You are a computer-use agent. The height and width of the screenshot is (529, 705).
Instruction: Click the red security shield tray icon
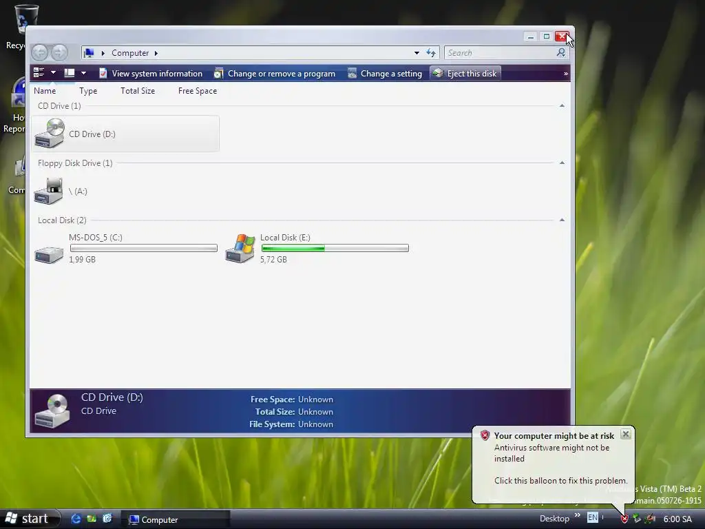[x=624, y=519]
